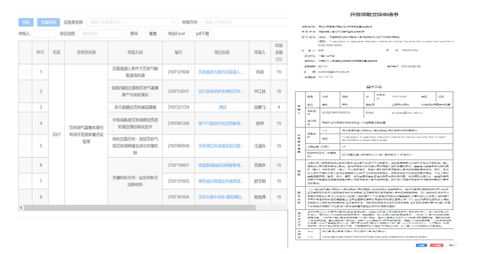Click the 重置 reset button
The image size is (489, 254).
click(x=153, y=33)
